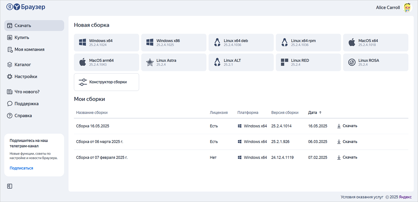Pick the Linux ROSA build tile
Image resolution: width=418 pixels, height=202 pixels.
pyautogui.click(x=375, y=62)
